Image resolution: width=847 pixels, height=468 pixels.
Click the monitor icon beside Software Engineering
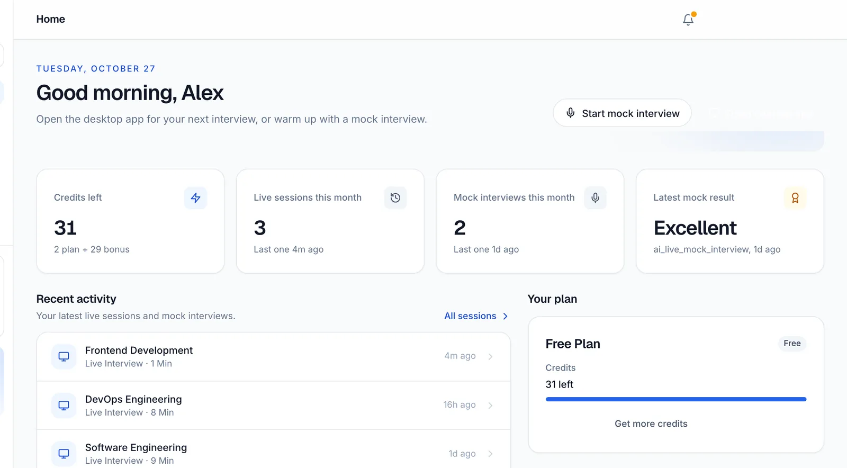[64, 454]
